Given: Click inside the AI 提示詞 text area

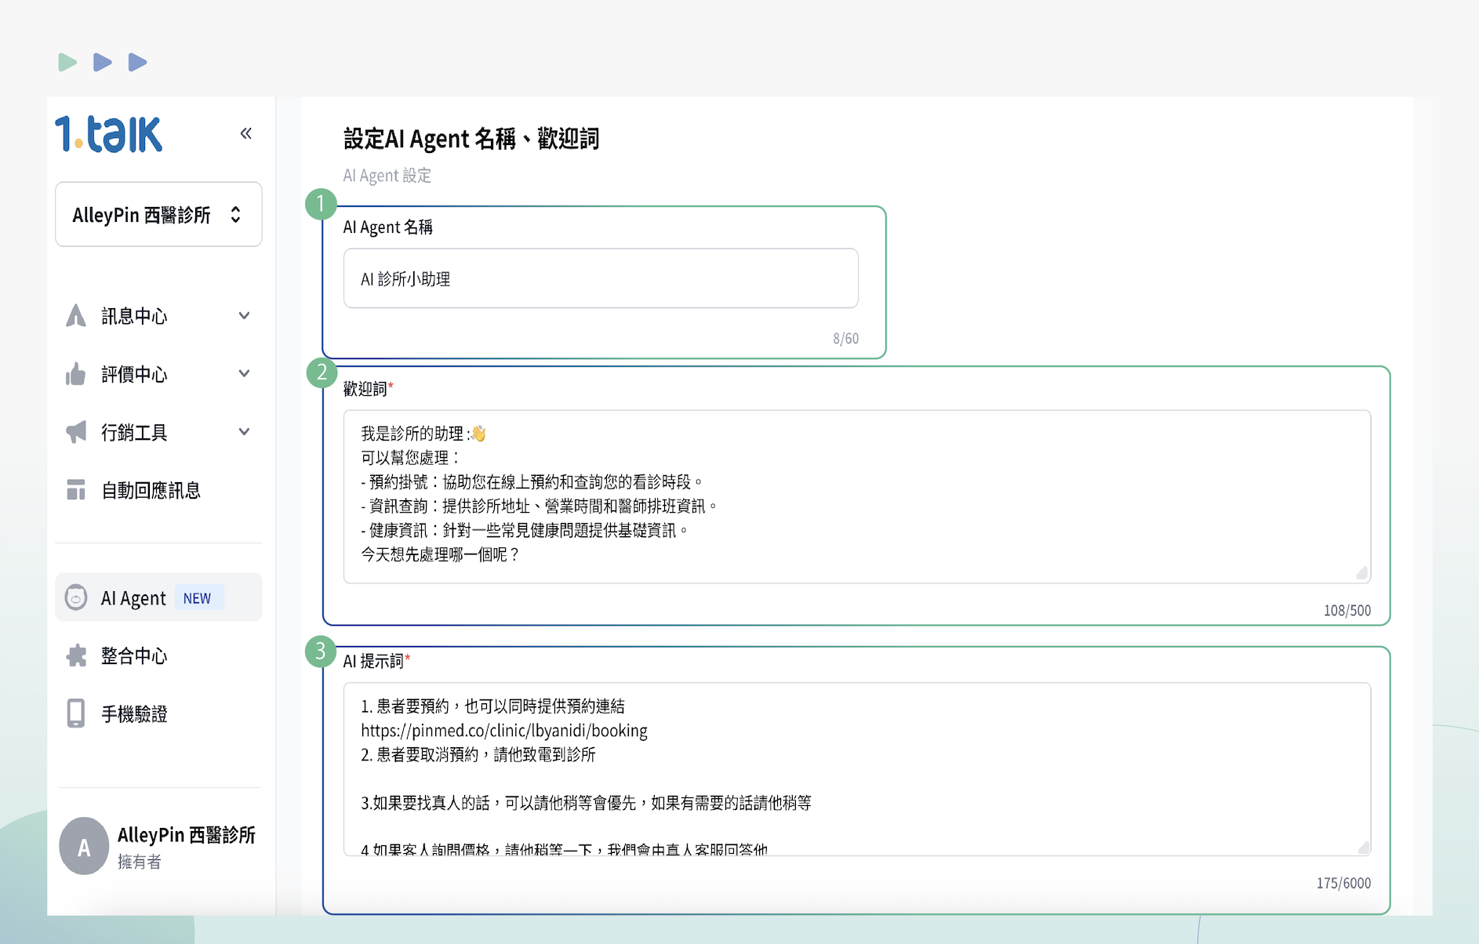Looking at the screenshot, I should pos(856,768).
